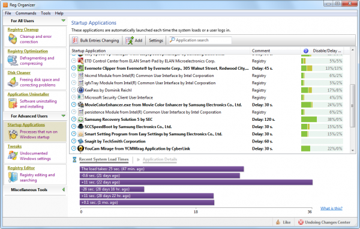Open the Settings toolbar button
Viewport: 360px width, 229px height.
click(156, 40)
